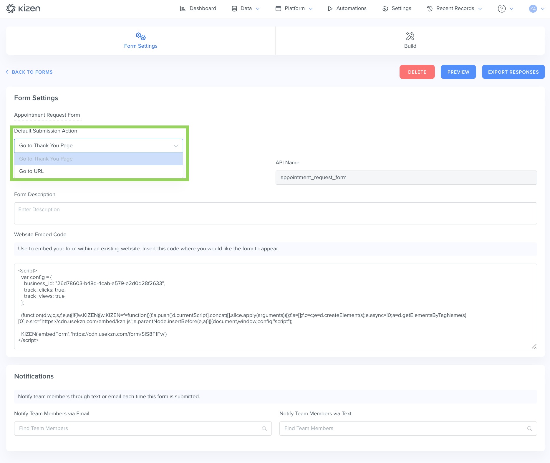Screen dimensions: 550x463
Task: Switch to the Build tab
Action: click(x=410, y=41)
